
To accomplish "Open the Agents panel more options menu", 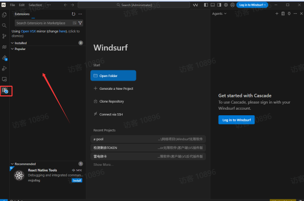I will (x=295, y=14).
